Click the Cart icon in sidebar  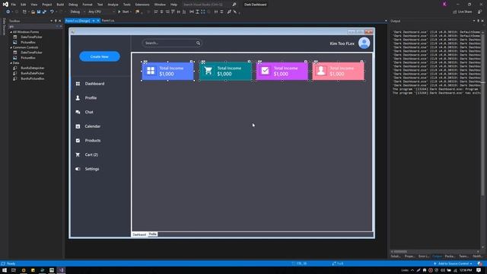78,155
